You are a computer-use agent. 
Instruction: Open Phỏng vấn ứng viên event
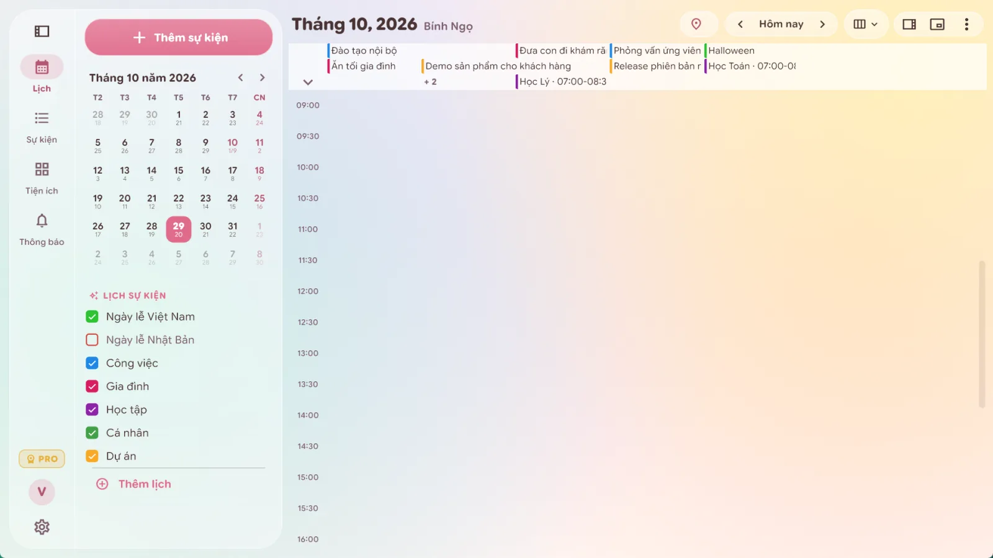[656, 51]
